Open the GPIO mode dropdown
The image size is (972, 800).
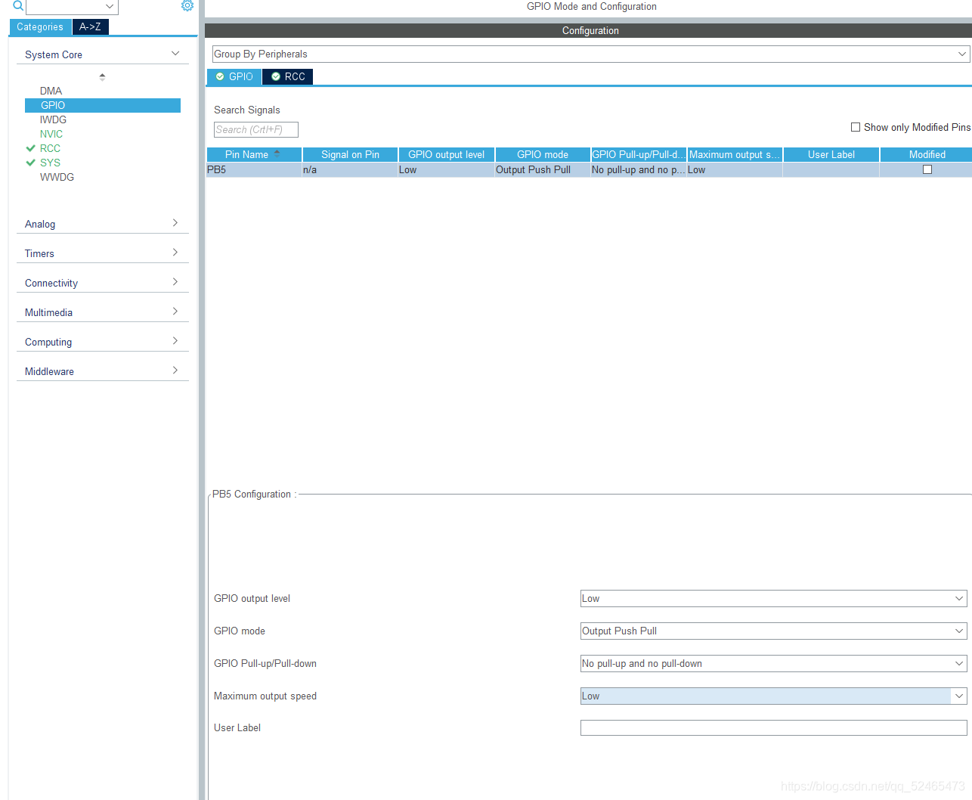(773, 631)
